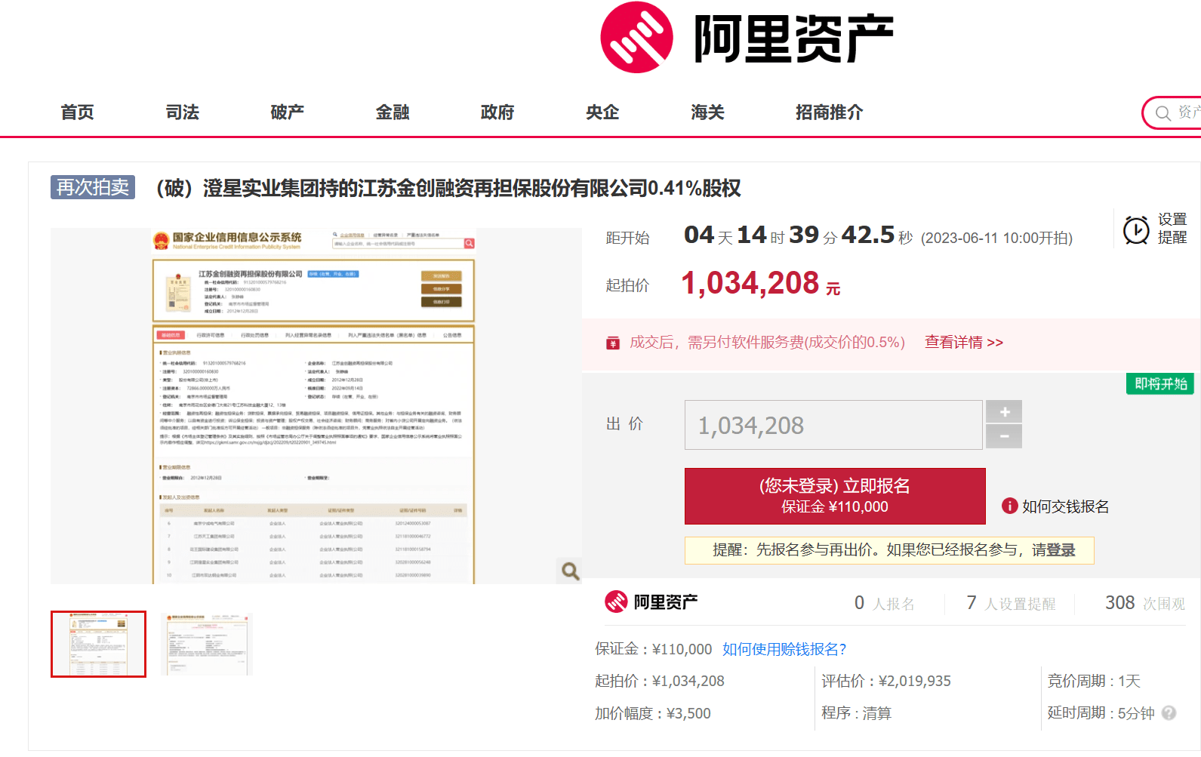Open 如何使用赊钱报名 help link
1201x757 pixels.
pos(784,649)
